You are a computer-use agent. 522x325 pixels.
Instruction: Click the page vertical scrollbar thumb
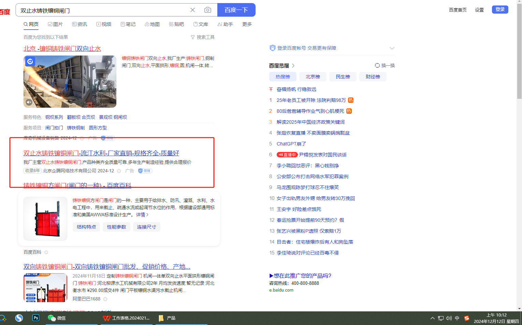pos(519,51)
